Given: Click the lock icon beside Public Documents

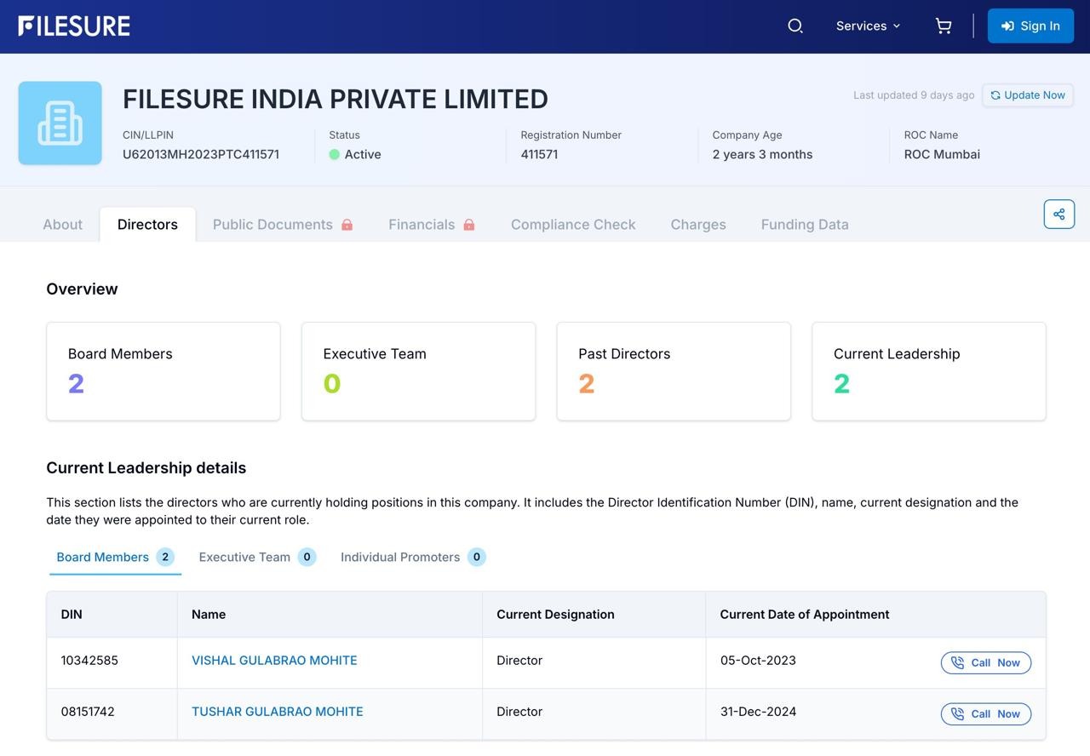Looking at the screenshot, I should point(347,225).
